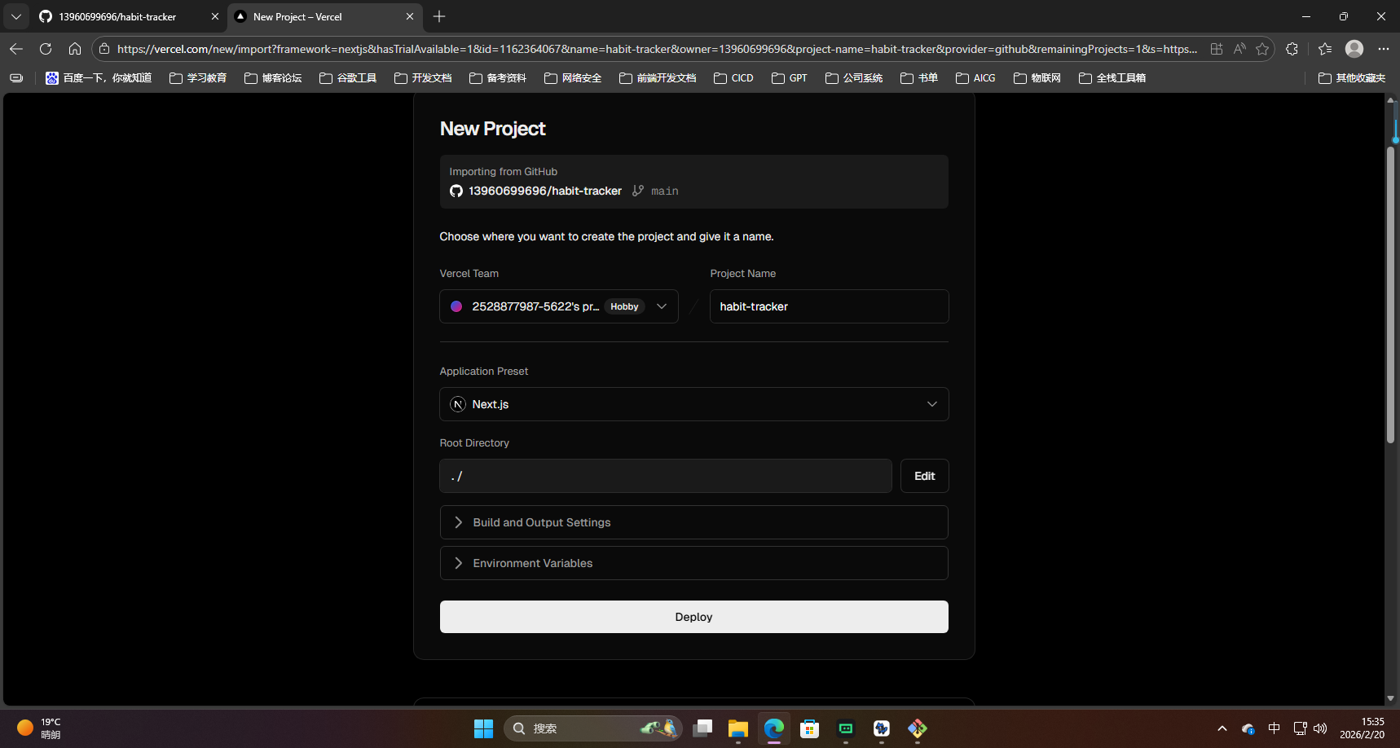Click the taskbar search box
Viewport: 1400px width, 748px height.
click(593, 728)
